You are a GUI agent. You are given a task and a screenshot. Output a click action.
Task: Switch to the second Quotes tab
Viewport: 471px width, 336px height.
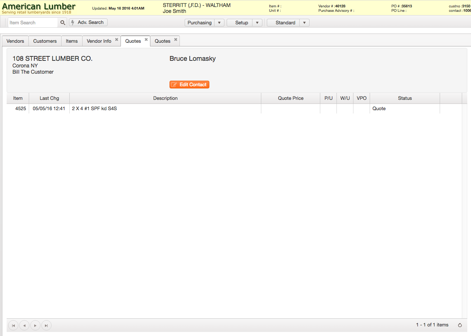click(x=163, y=41)
